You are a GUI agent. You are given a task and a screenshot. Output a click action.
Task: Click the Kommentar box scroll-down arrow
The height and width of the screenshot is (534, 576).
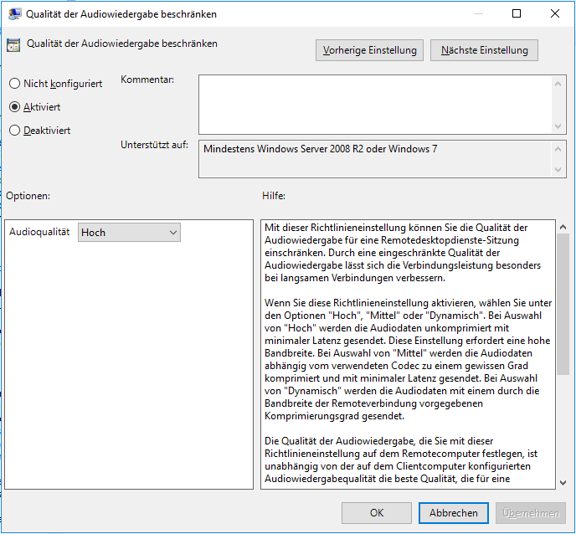coord(558,126)
